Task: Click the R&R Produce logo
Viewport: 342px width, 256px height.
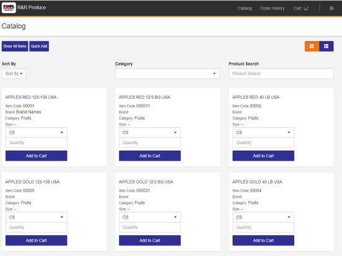Action: pos(9,7)
